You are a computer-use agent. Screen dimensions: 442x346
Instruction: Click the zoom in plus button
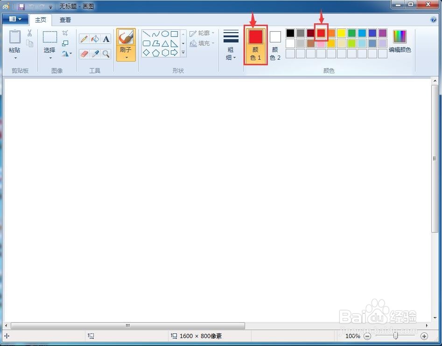424,336
